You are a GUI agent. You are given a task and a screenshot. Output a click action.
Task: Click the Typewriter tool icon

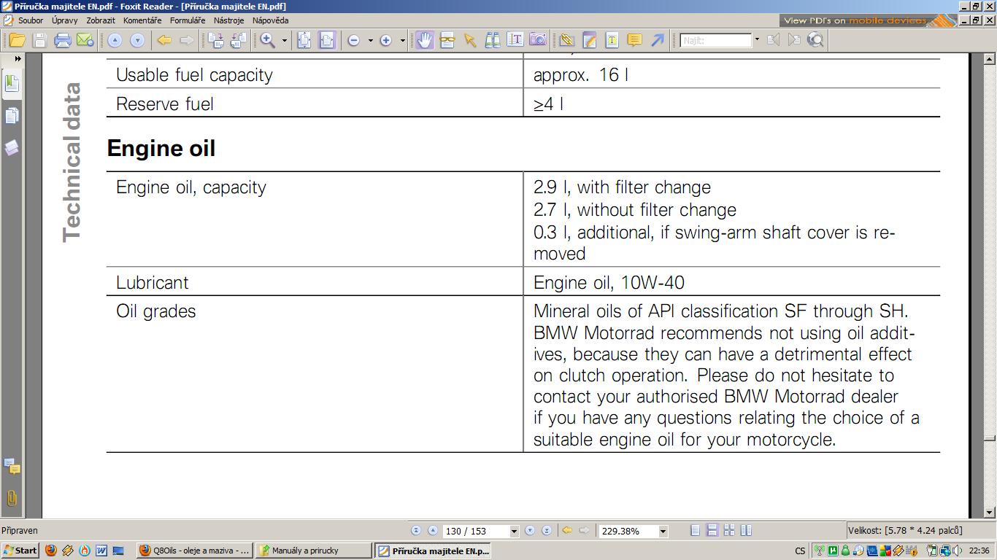point(612,41)
